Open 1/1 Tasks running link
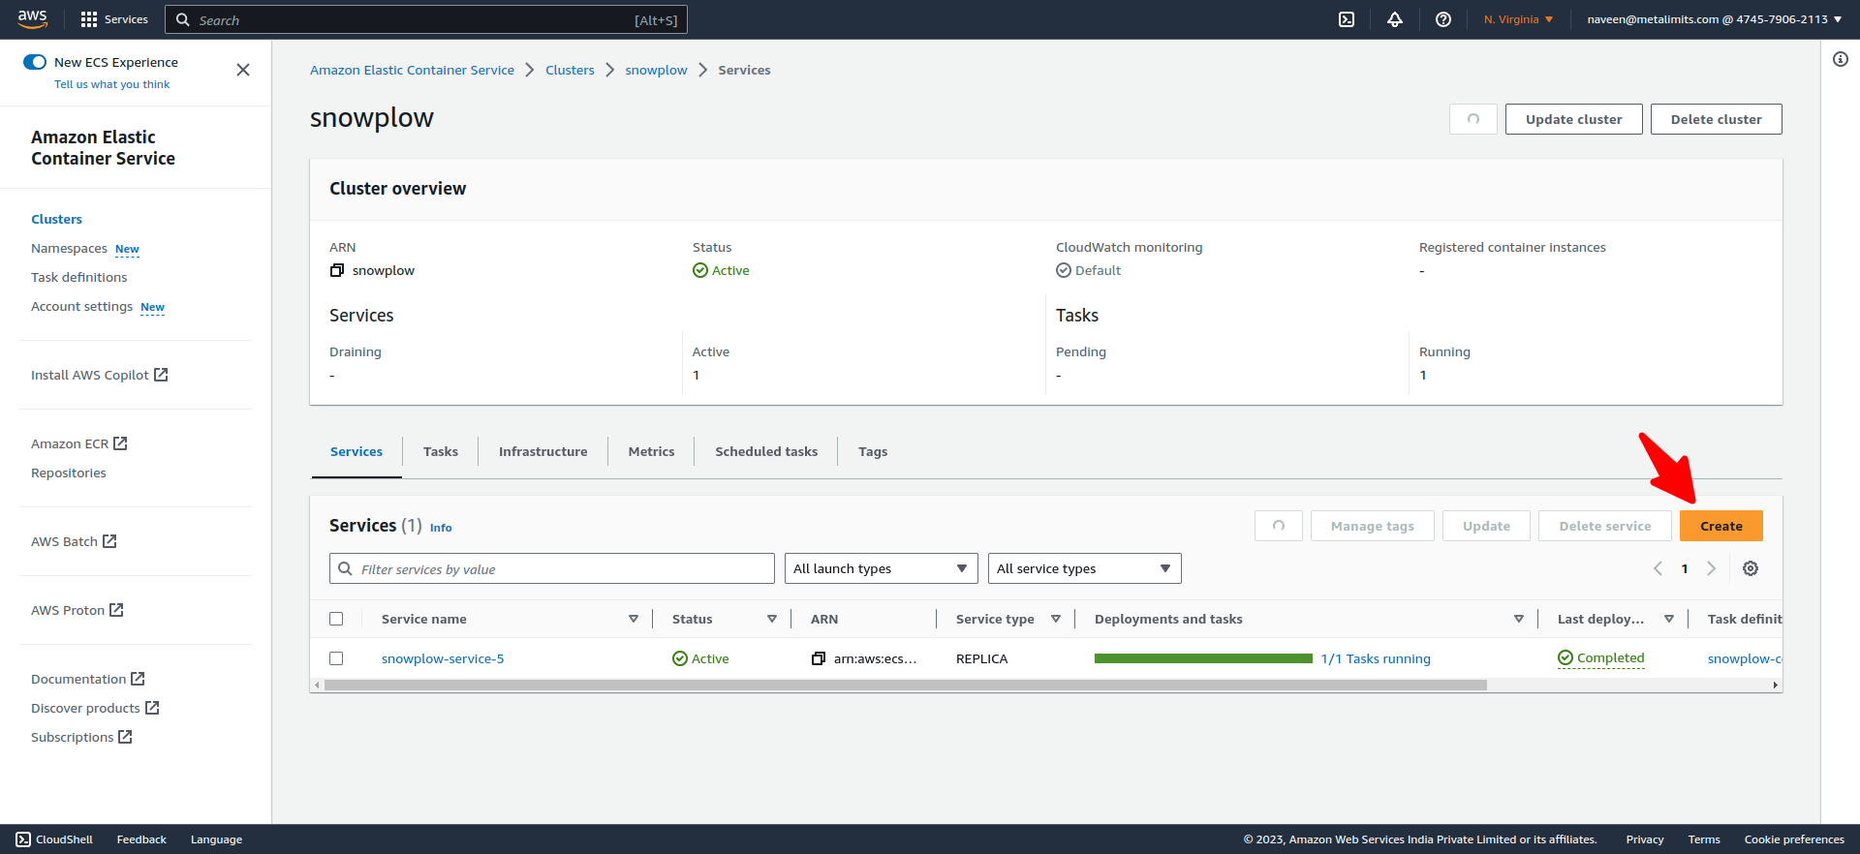 click(x=1376, y=658)
